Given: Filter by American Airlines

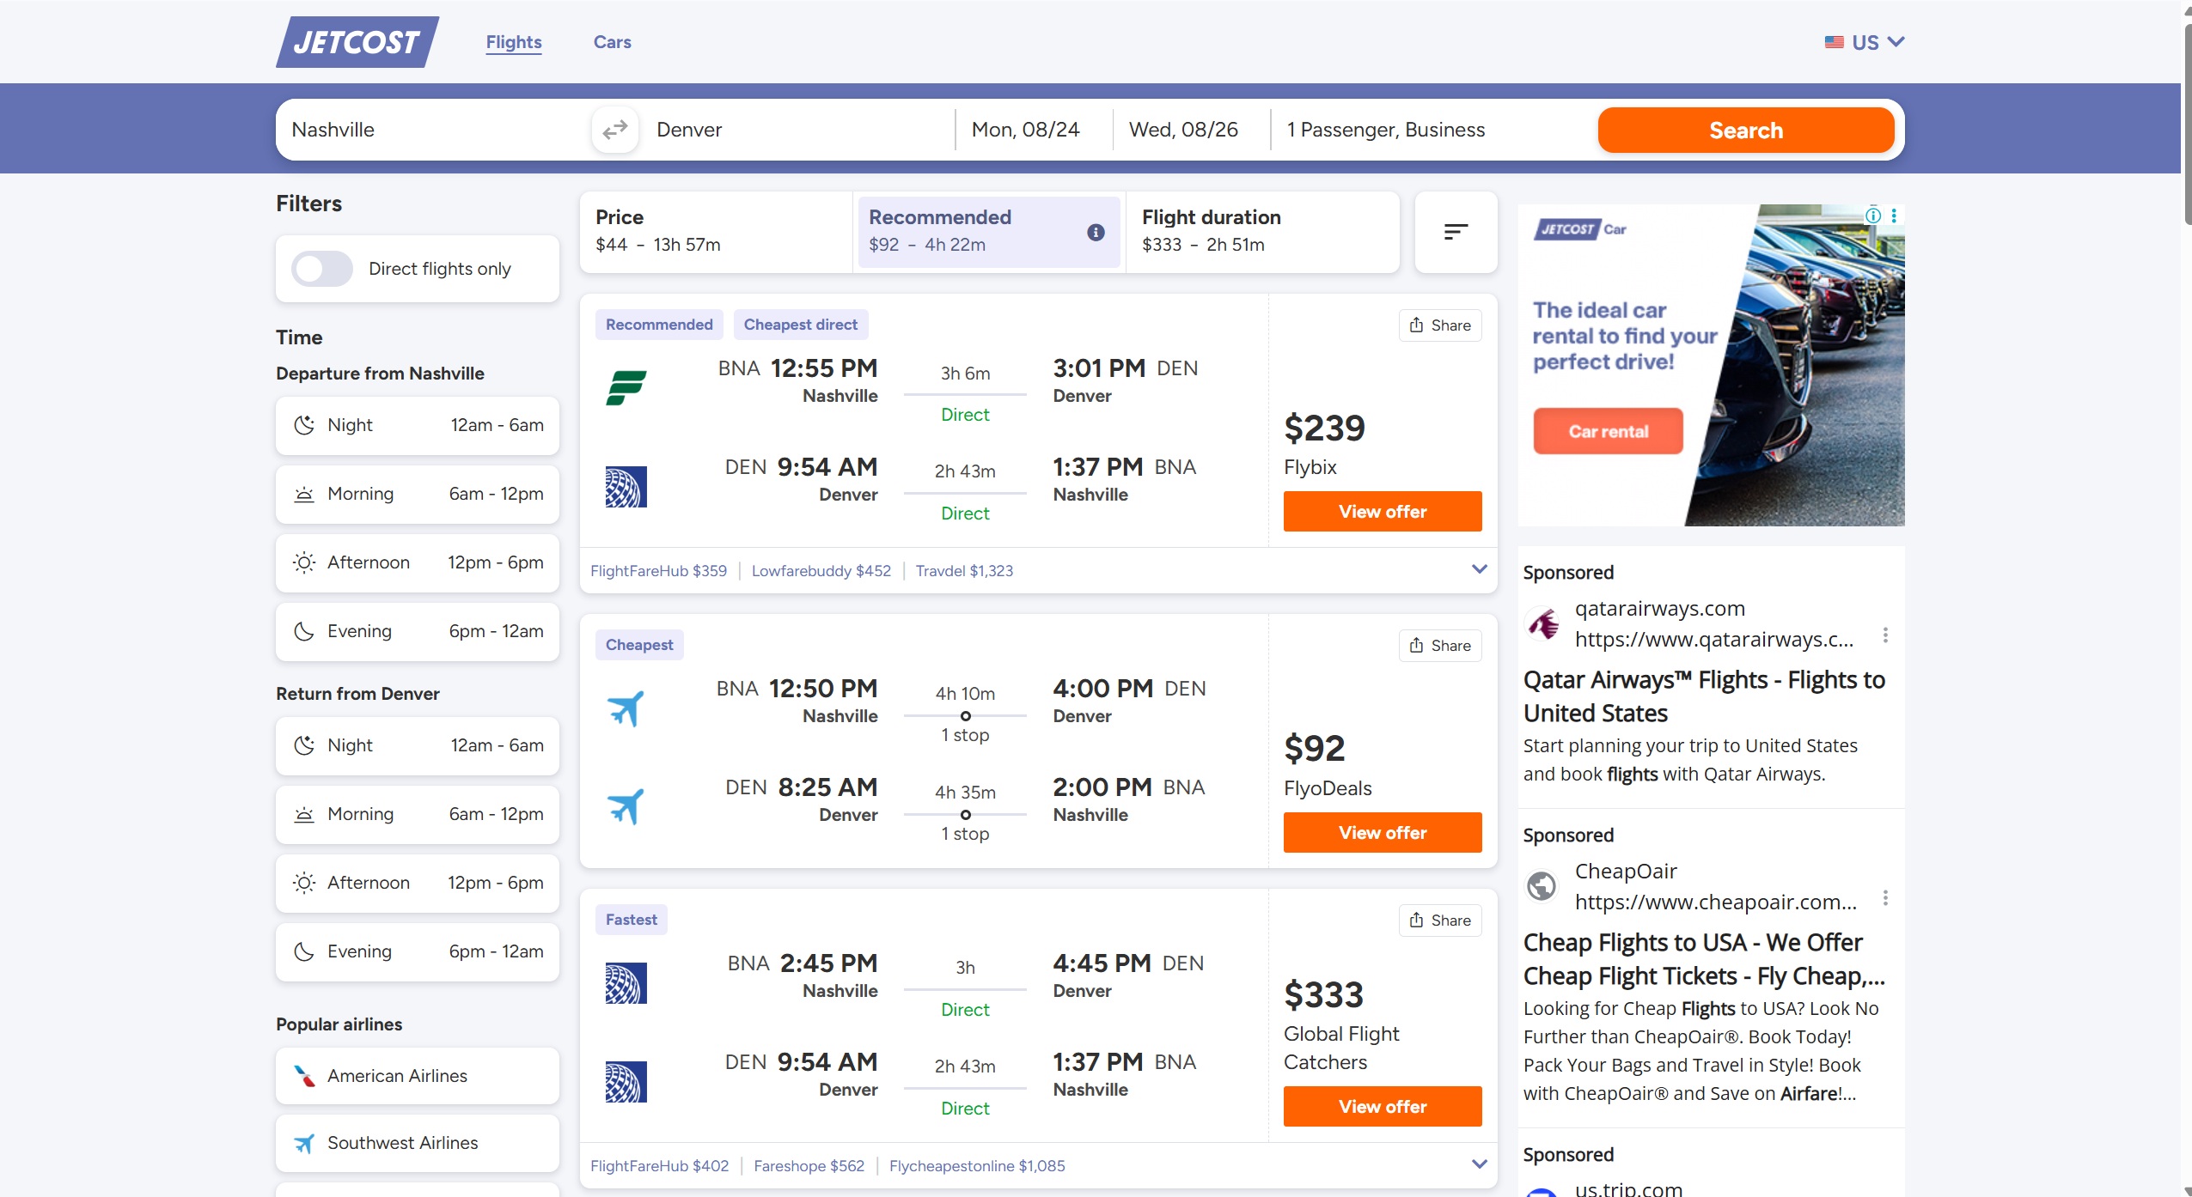Looking at the screenshot, I should [418, 1076].
